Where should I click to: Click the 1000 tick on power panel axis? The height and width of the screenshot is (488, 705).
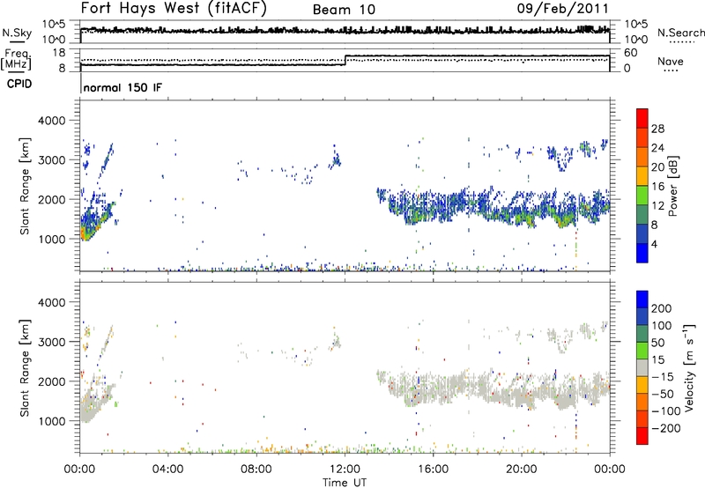(x=51, y=239)
